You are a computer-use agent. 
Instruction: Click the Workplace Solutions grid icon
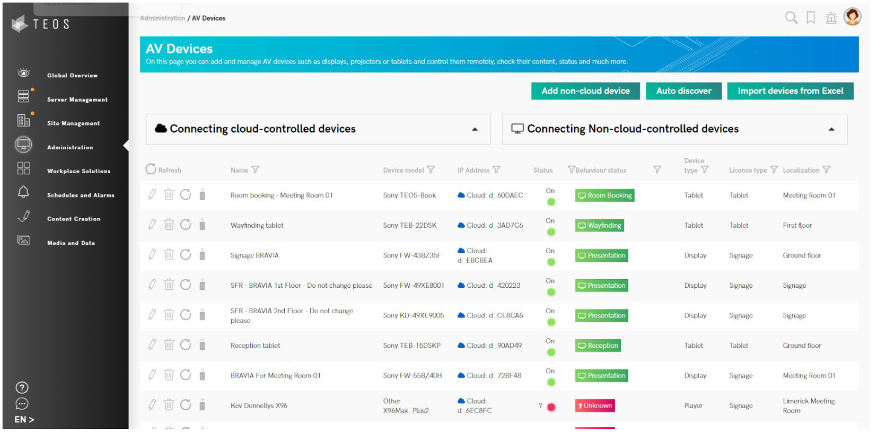point(23,168)
